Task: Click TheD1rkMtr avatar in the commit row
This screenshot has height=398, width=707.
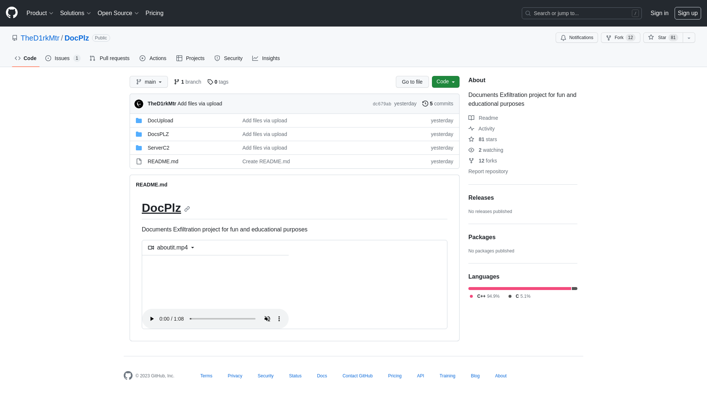Action: [139, 104]
